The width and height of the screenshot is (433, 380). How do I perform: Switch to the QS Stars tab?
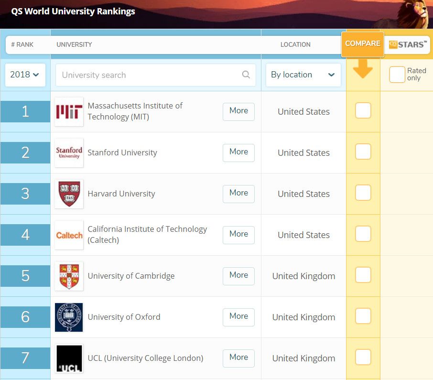click(407, 44)
